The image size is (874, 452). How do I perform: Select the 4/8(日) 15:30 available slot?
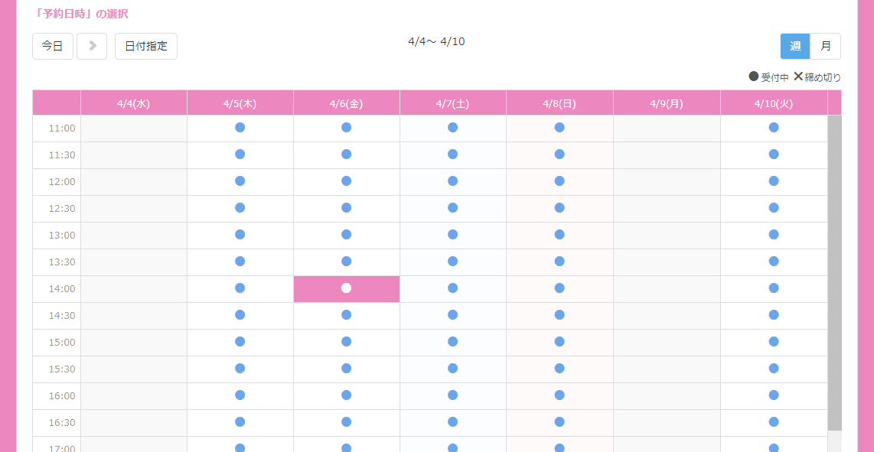pyautogui.click(x=559, y=369)
